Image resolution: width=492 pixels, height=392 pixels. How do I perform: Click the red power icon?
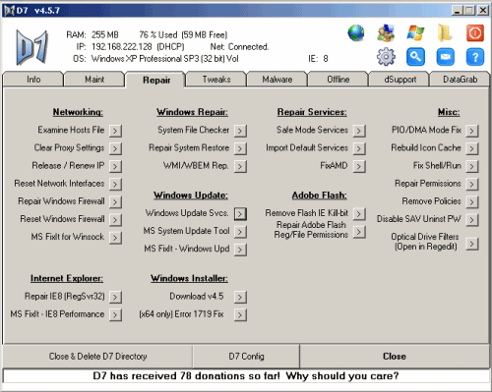coord(475,33)
